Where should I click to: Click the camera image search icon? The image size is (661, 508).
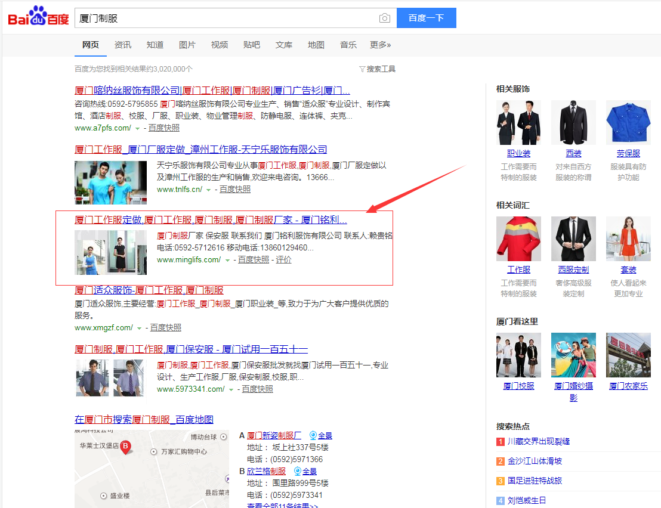385,18
